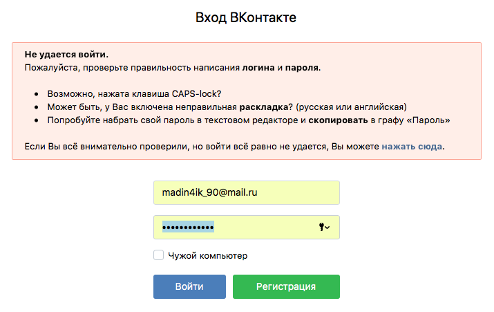The image size is (494, 312).
Task: Click the "Не удается войти." error title
Action: [66, 54]
